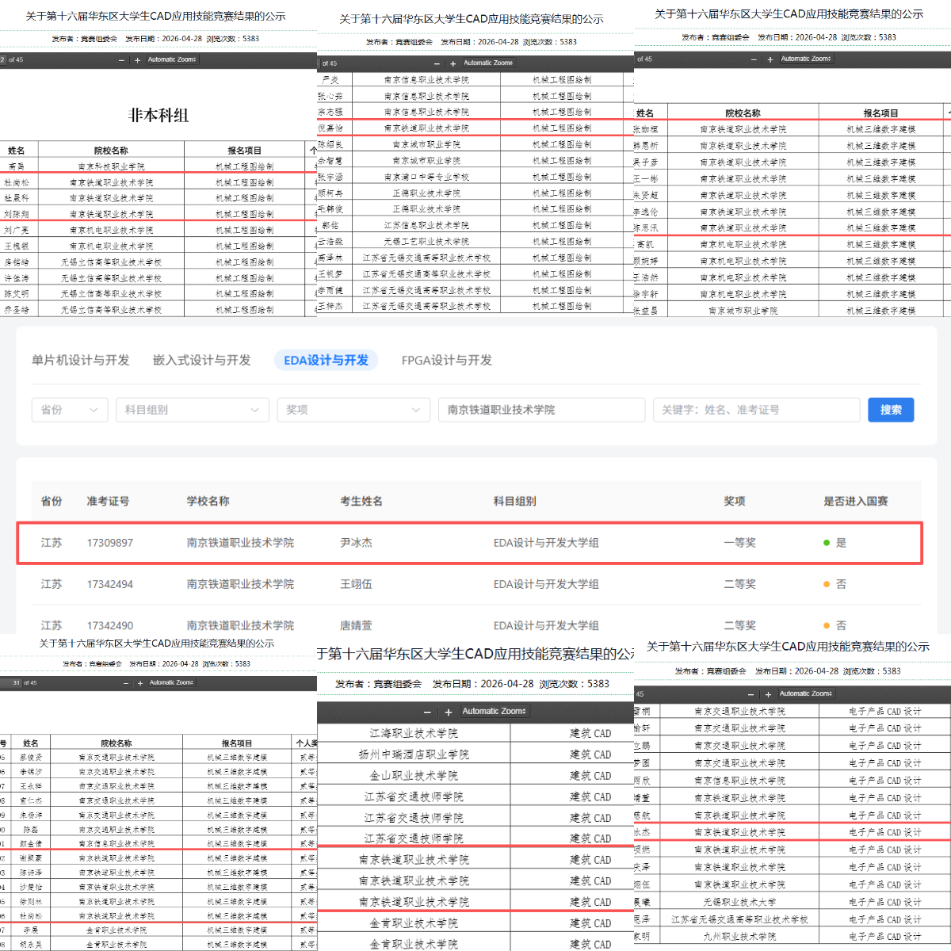This screenshot has height=951, width=951.
Task: Click the 关键字 name or ID input field
Action: [756, 410]
